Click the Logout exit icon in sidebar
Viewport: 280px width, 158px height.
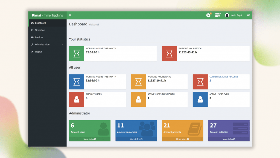pos(32,52)
